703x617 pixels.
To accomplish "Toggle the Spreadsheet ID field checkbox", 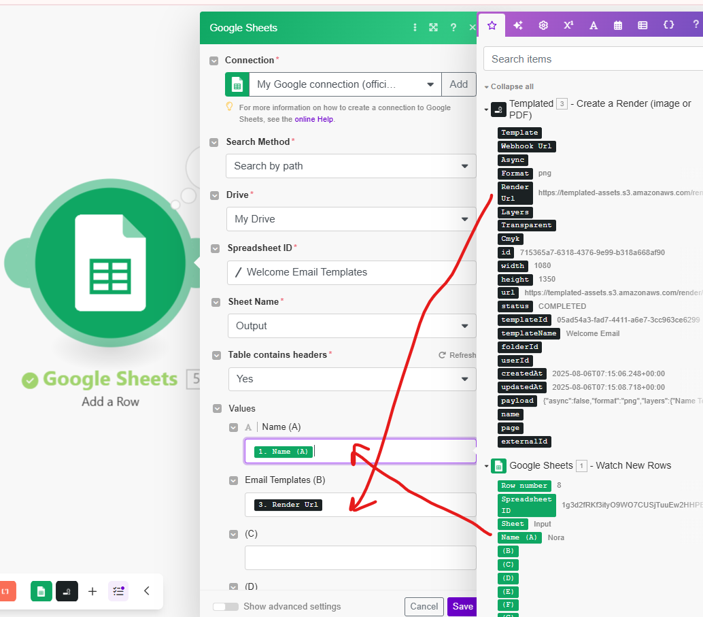I will pyautogui.click(x=216, y=248).
